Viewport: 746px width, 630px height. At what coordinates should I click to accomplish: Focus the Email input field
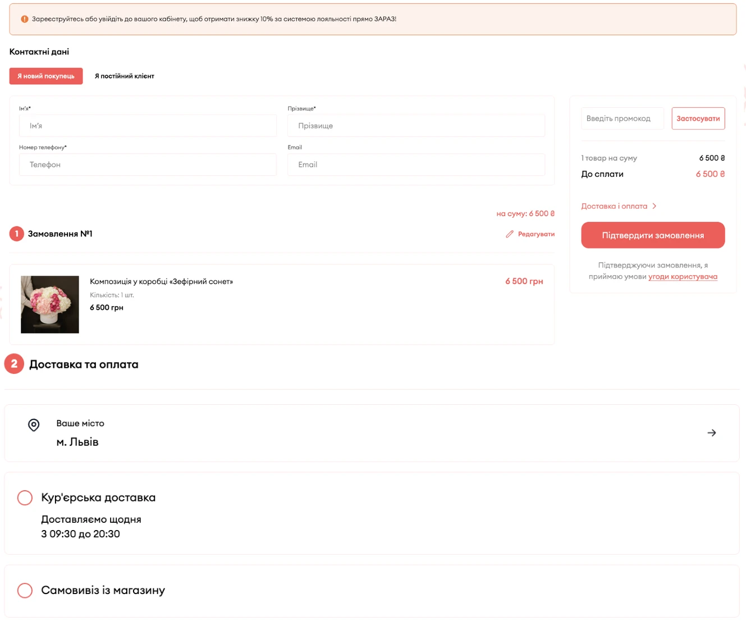(416, 165)
